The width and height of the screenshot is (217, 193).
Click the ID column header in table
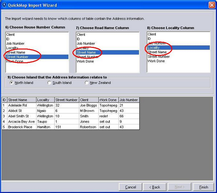(5, 100)
